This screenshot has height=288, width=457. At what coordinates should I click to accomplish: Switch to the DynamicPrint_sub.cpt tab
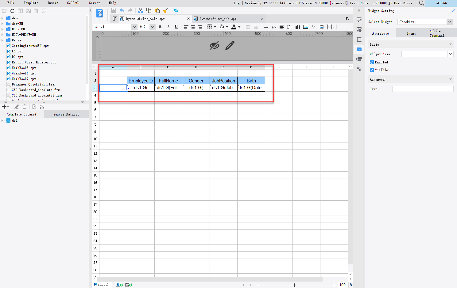pyautogui.click(x=229, y=19)
